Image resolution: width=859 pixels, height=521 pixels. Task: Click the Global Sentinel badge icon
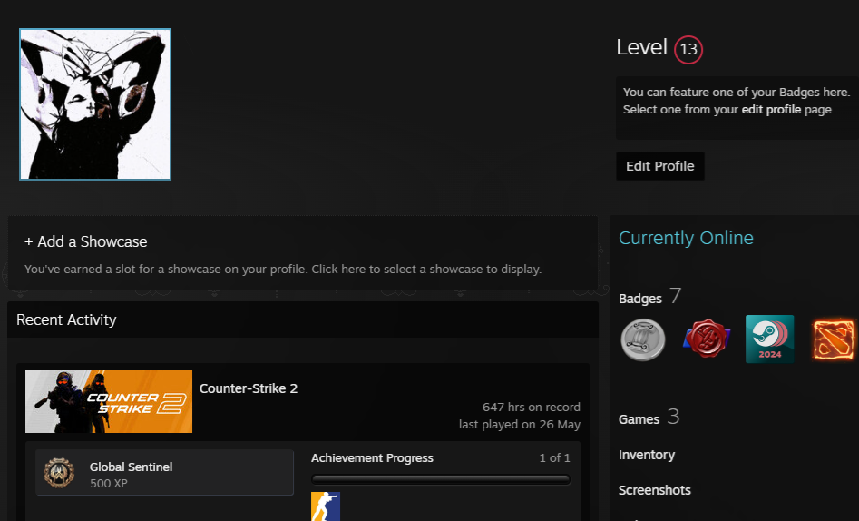(59, 472)
